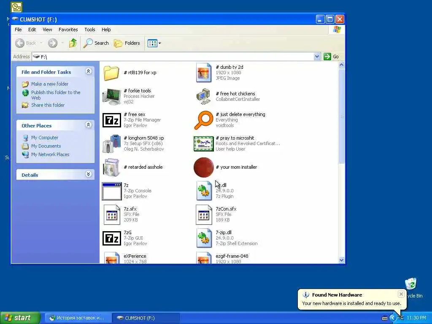This screenshot has width=432, height=324.
Task: Click the Up one level toolbar icon
Action: [73, 43]
